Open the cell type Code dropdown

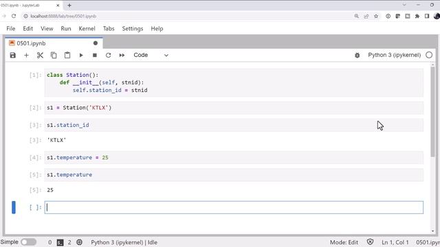tap(151, 55)
